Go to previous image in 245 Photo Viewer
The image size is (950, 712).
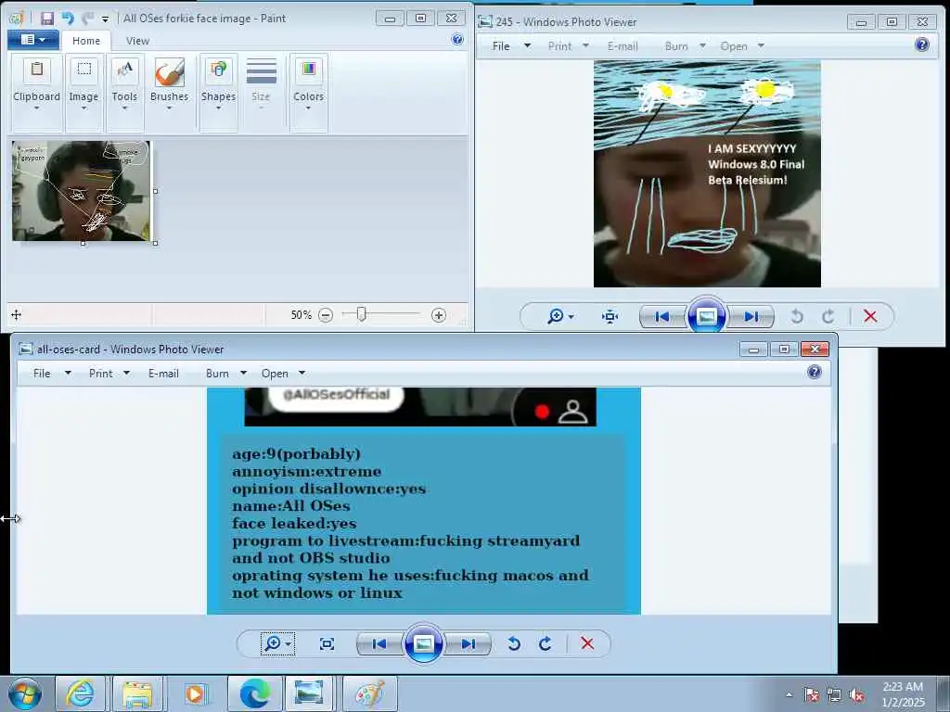(661, 317)
